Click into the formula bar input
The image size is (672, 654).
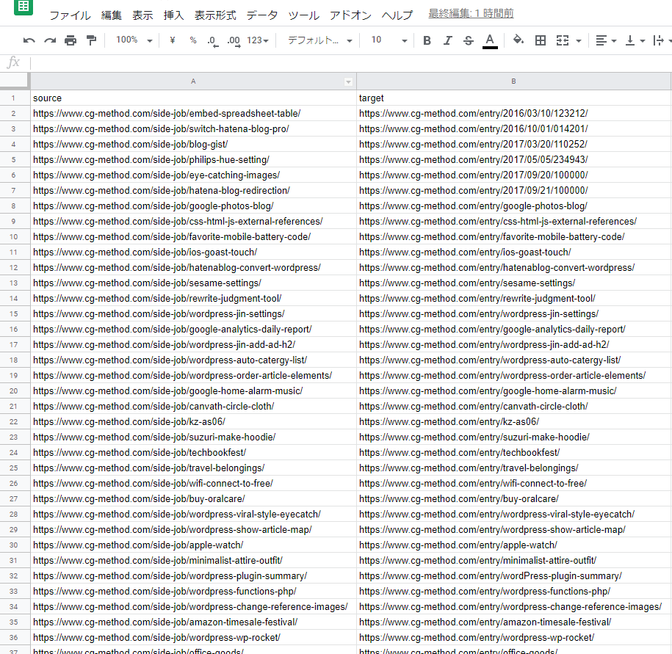[x=350, y=63]
